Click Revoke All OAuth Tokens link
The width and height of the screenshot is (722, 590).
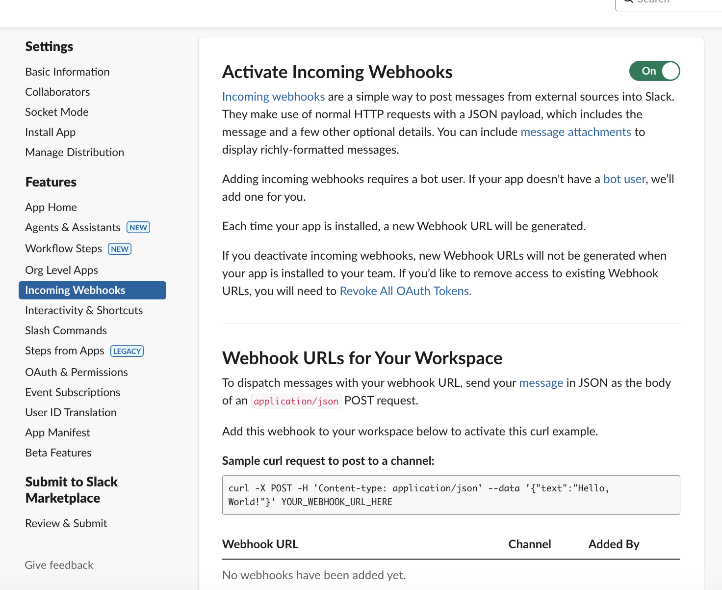(x=406, y=291)
